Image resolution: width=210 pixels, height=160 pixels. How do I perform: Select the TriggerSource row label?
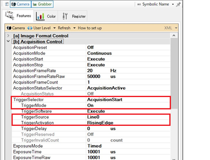(x=35, y=117)
